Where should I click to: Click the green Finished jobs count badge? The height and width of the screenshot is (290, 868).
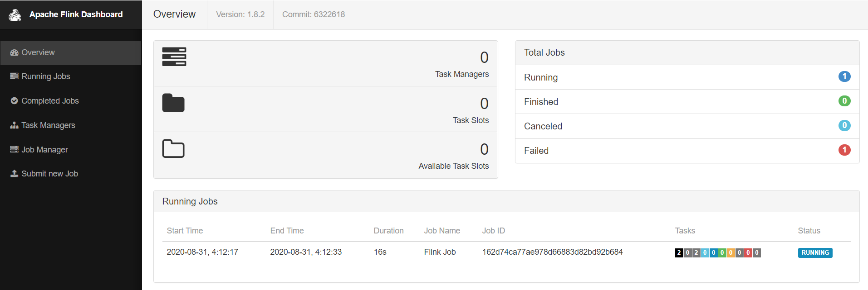click(844, 101)
